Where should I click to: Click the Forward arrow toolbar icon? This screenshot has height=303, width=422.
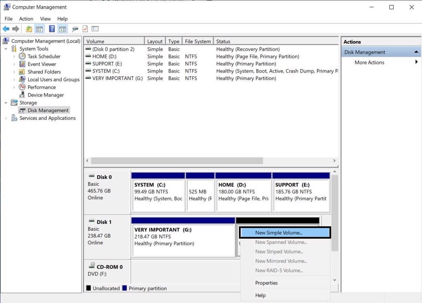16,29
